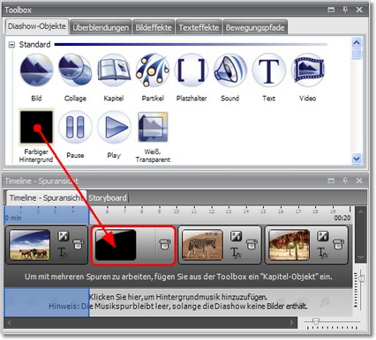Click printer-like icon on zebra clip
The width and height of the screenshot is (376, 340).
point(252,244)
